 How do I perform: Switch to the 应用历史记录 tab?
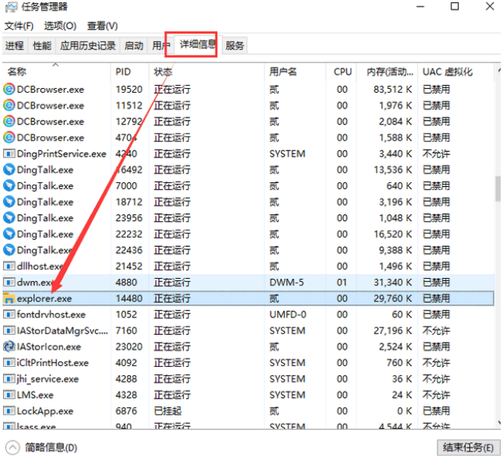(x=88, y=46)
